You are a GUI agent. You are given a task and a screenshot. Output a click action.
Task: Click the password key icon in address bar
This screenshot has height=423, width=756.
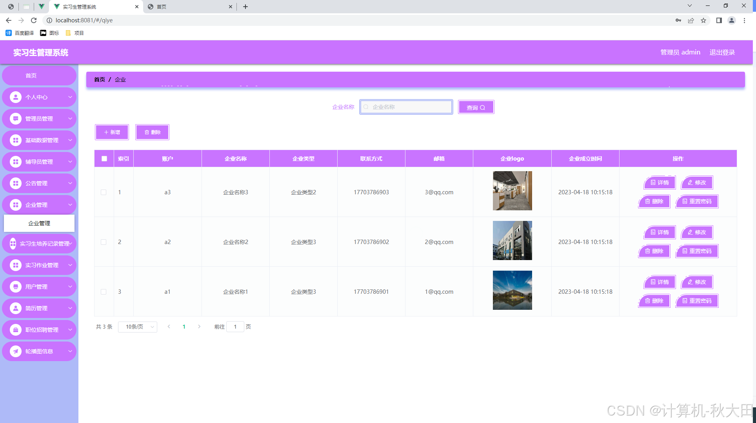678,20
